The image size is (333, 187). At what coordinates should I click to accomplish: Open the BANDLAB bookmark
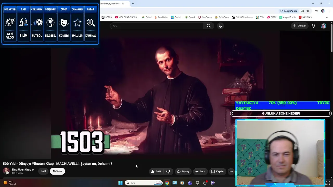pyautogui.click(x=305, y=17)
